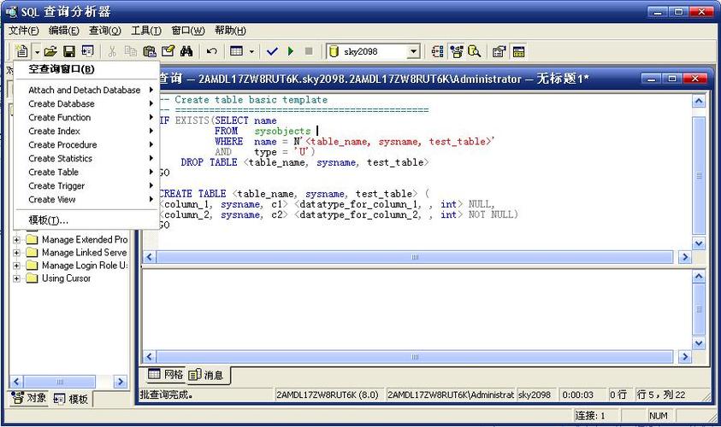721x427 pixels.
Task: Expand the Manage Linked Server folder
Action: [x=16, y=253]
